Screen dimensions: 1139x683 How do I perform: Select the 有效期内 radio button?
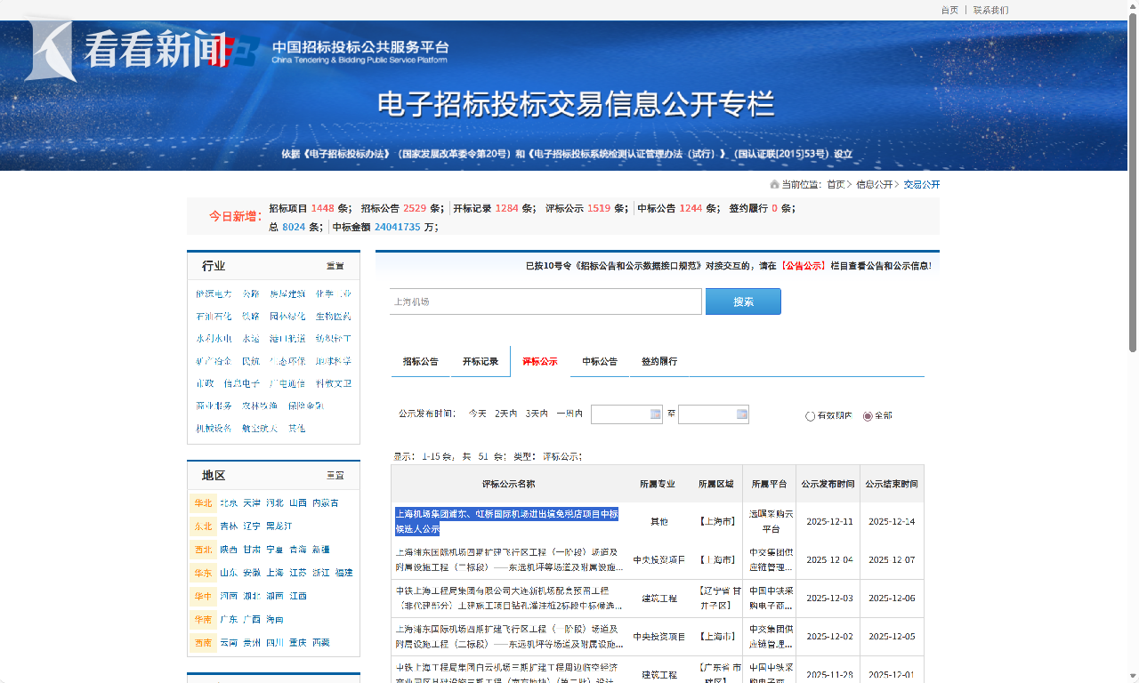(x=810, y=416)
